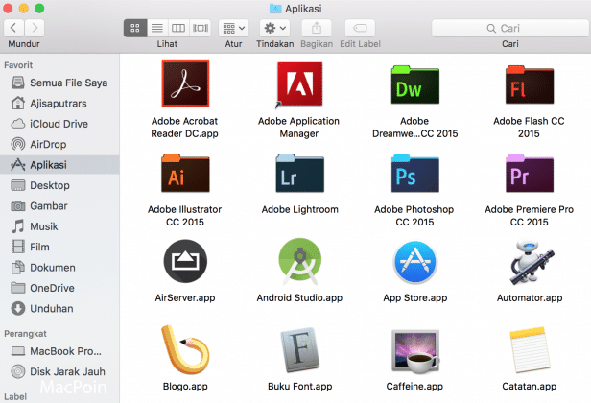Click the Perangkat sidebar section header
This screenshot has width=591, height=403.
[25, 334]
